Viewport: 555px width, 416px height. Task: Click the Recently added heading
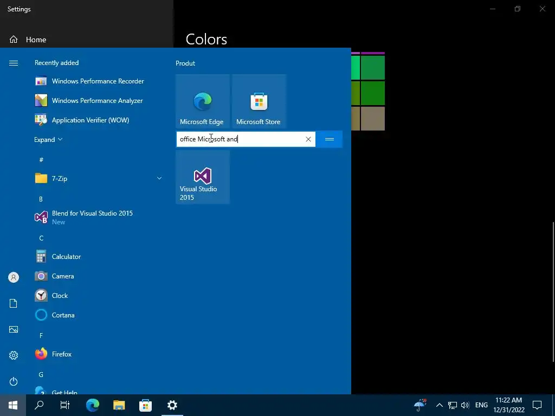56,63
